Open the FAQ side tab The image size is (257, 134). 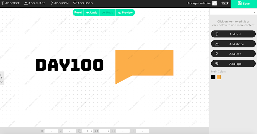[1, 78]
